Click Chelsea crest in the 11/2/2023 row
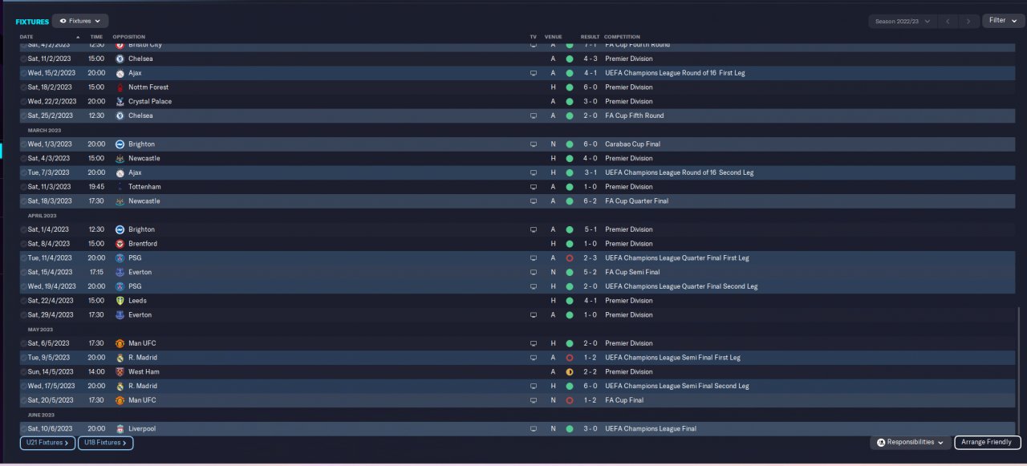Screen dimensions: 1027x466 click(120, 59)
